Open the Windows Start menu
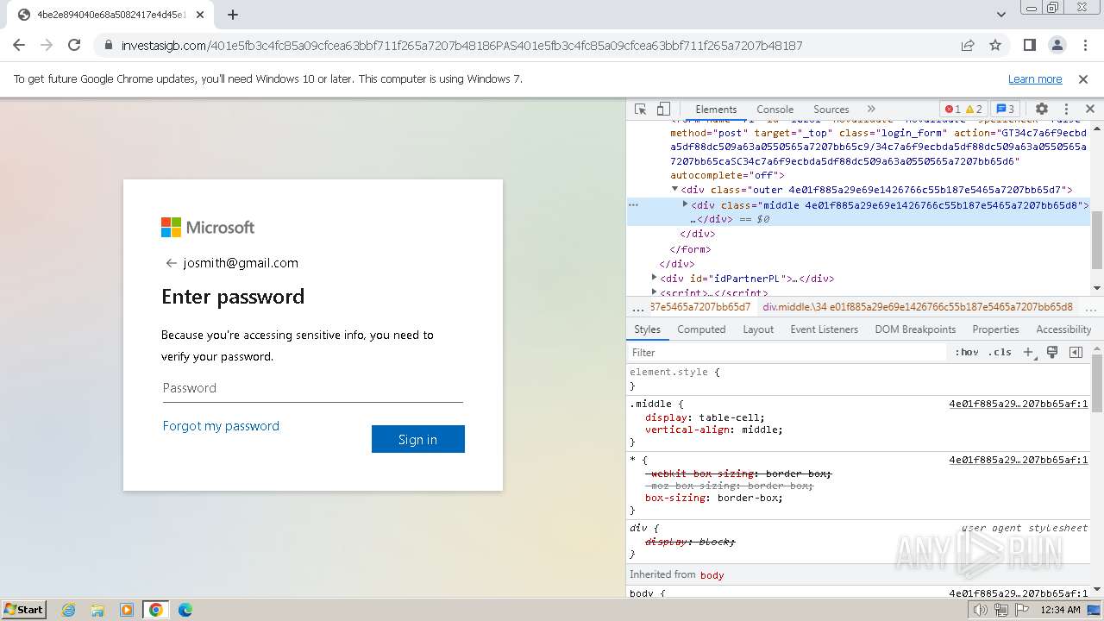1104x621 pixels. tap(24, 609)
